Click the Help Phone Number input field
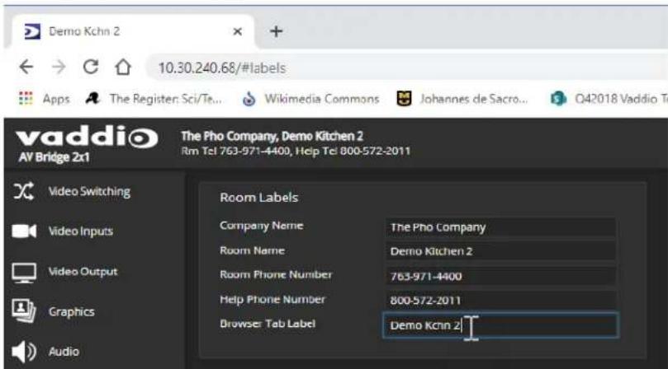This screenshot has height=369, width=668. (x=500, y=301)
